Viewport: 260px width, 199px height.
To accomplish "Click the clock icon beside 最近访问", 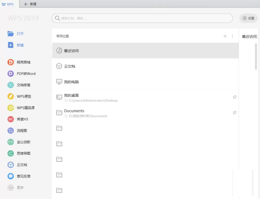I will 59,50.
